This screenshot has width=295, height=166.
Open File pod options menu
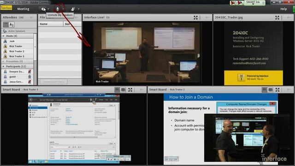point(77,18)
